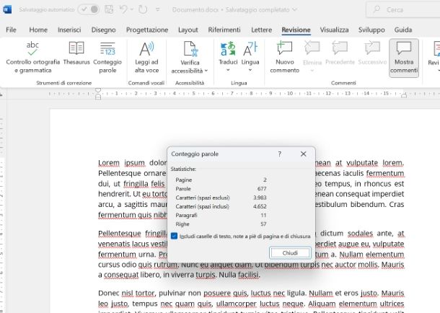440x313 pixels.
Task: Toggle the Salvataggio automatico switch
Action: pyautogui.click(x=89, y=9)
